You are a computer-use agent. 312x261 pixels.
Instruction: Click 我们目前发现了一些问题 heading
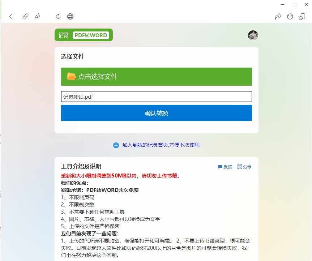(90, 234)
